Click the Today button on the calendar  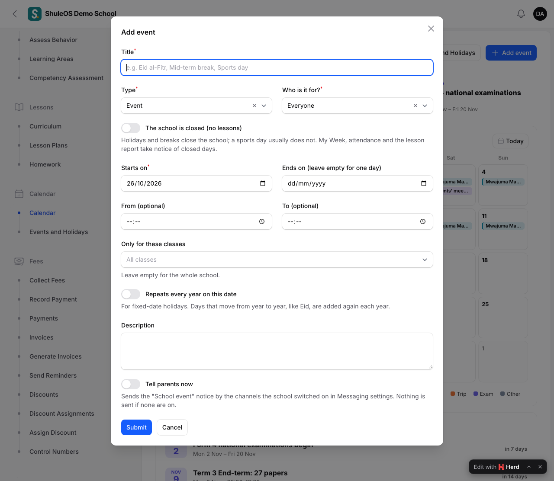click(511, 141)
